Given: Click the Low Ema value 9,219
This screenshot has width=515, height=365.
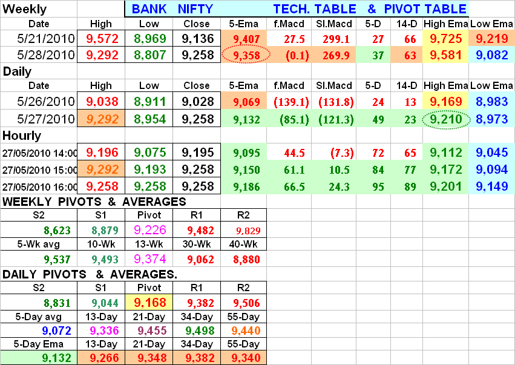Looking at the screenshot, I should click(x=491, y=39).
